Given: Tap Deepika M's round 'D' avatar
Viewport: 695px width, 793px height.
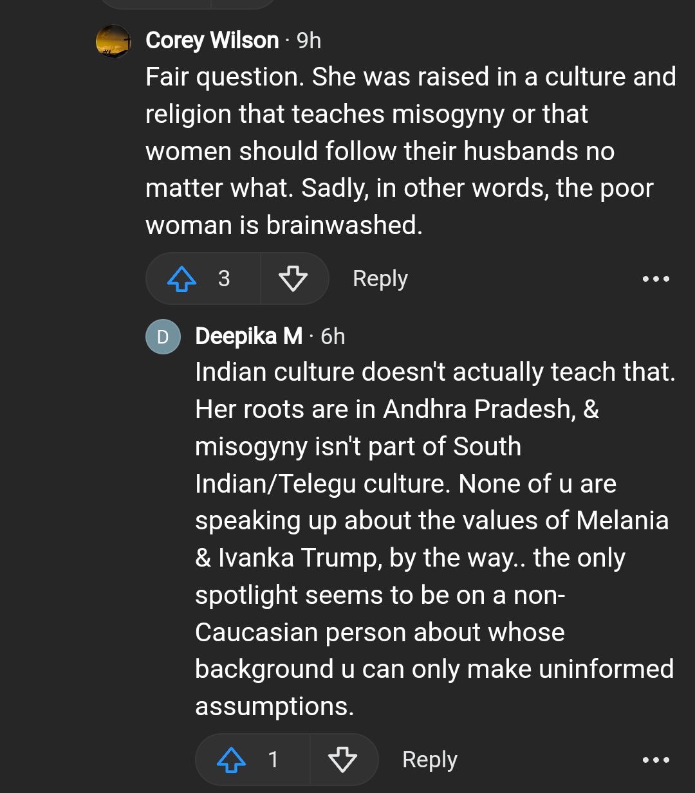Looking at the screenshot, I should (163, 336).
